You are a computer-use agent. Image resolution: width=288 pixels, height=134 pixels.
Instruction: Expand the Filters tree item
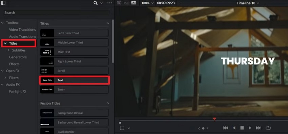(x=5, y=78)
